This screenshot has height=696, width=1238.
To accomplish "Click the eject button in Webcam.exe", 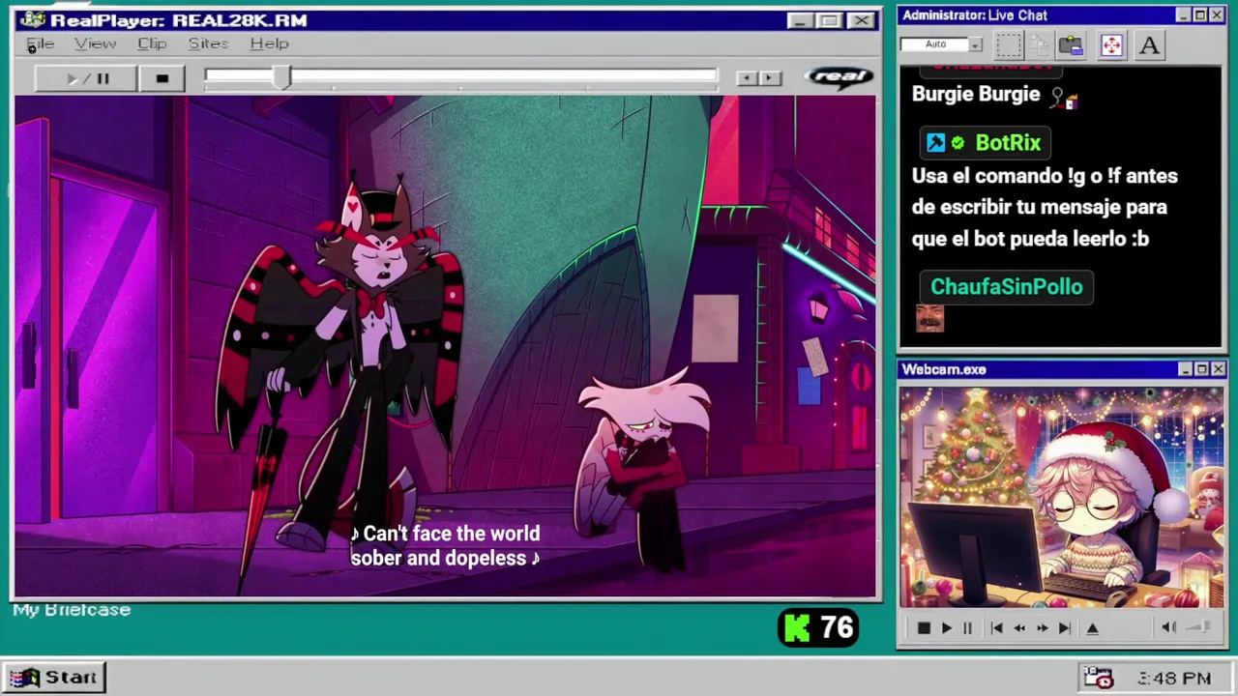I will click(1092, 628).
